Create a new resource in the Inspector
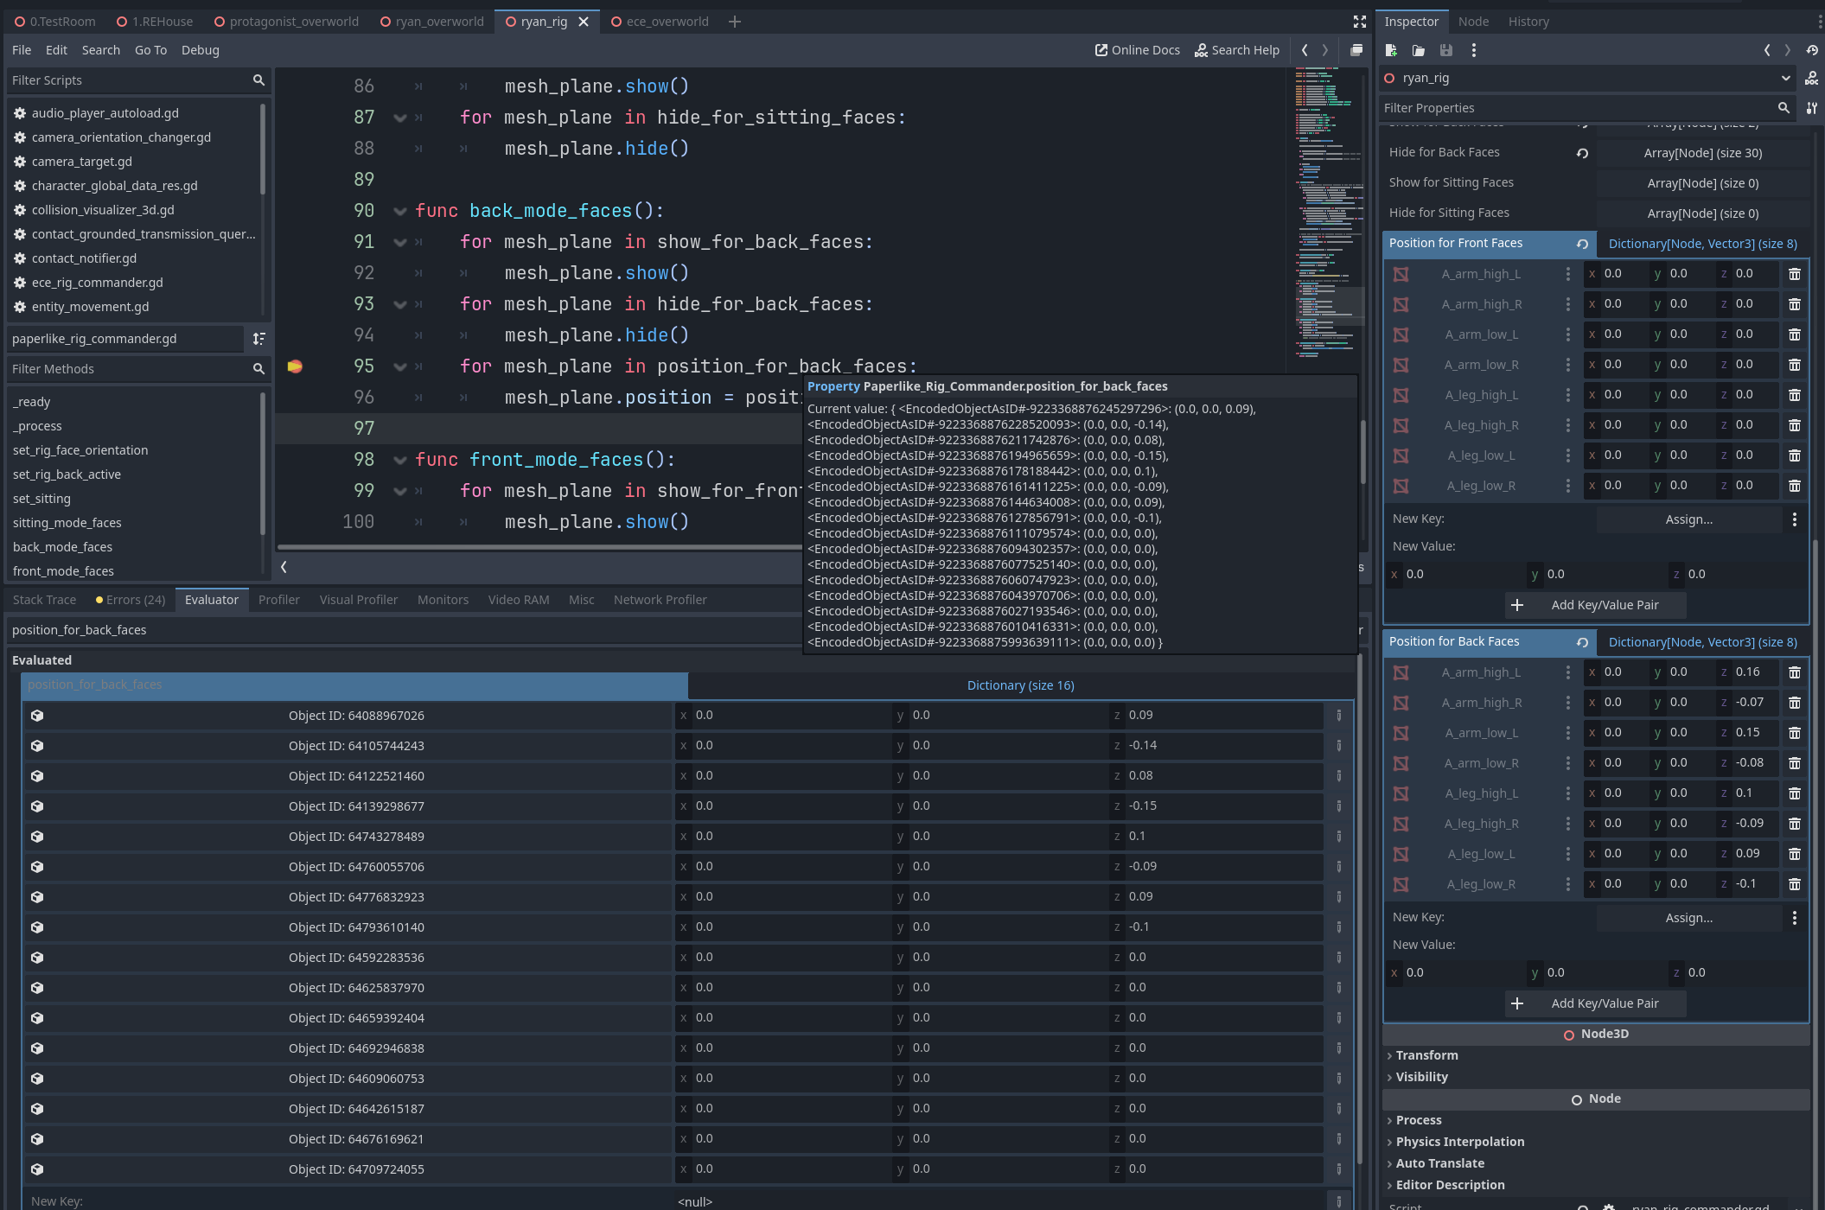Image resolution: width=1825 pixels, height=1210 pixels. (x=1392, y=50)
